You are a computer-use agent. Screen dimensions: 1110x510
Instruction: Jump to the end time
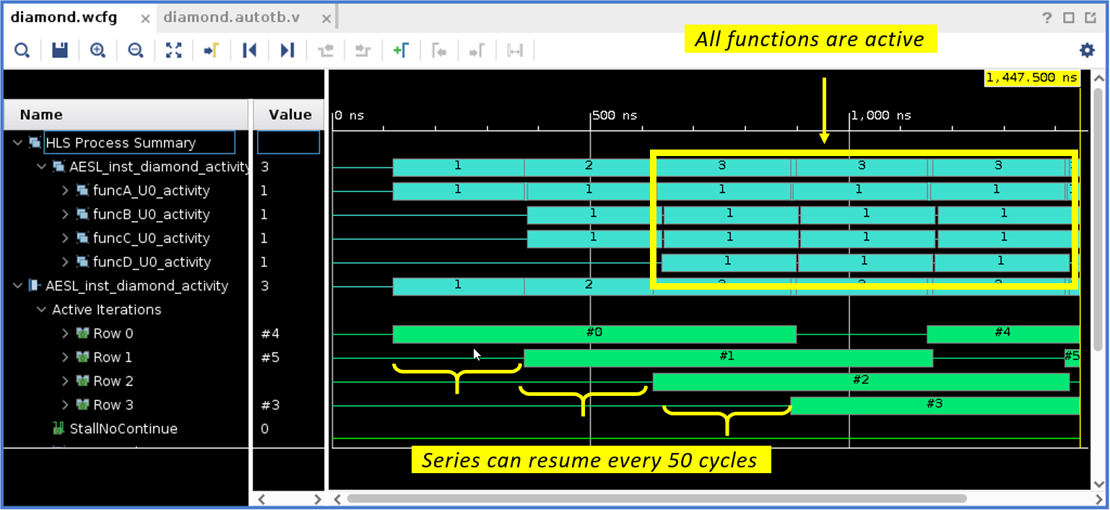[287, 50]
